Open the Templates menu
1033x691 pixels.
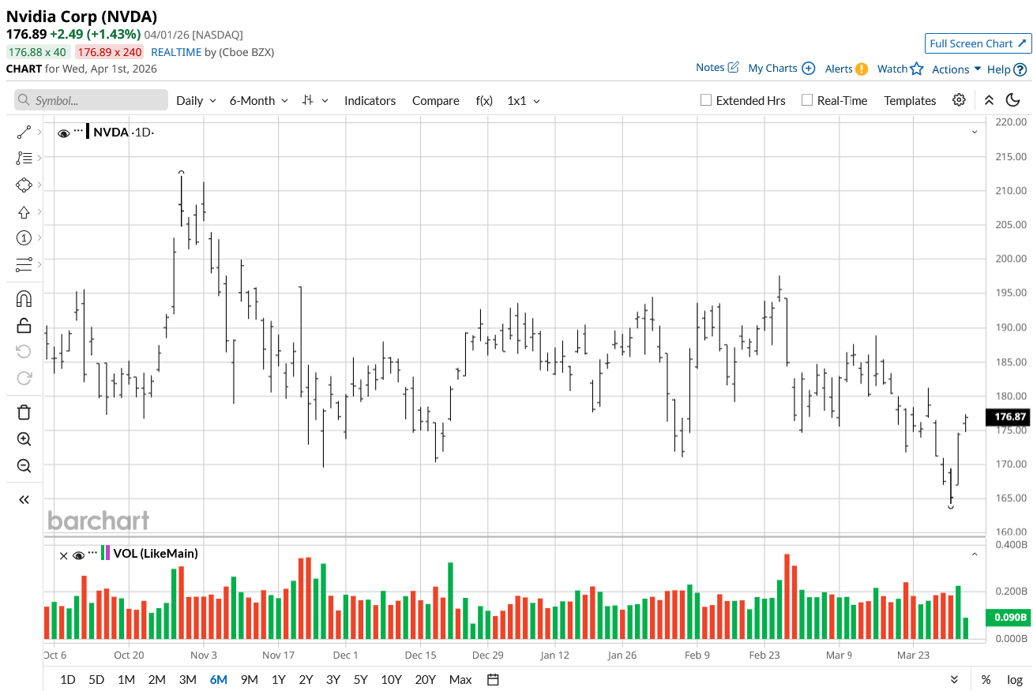click(910, 100)
